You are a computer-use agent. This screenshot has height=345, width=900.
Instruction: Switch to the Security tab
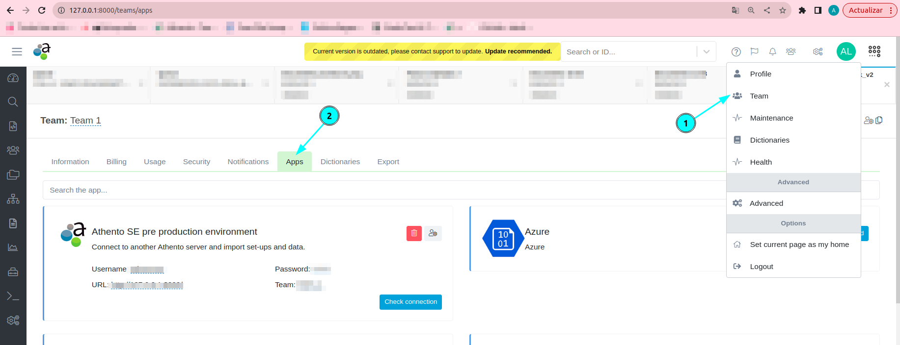[x=196, y=162]
